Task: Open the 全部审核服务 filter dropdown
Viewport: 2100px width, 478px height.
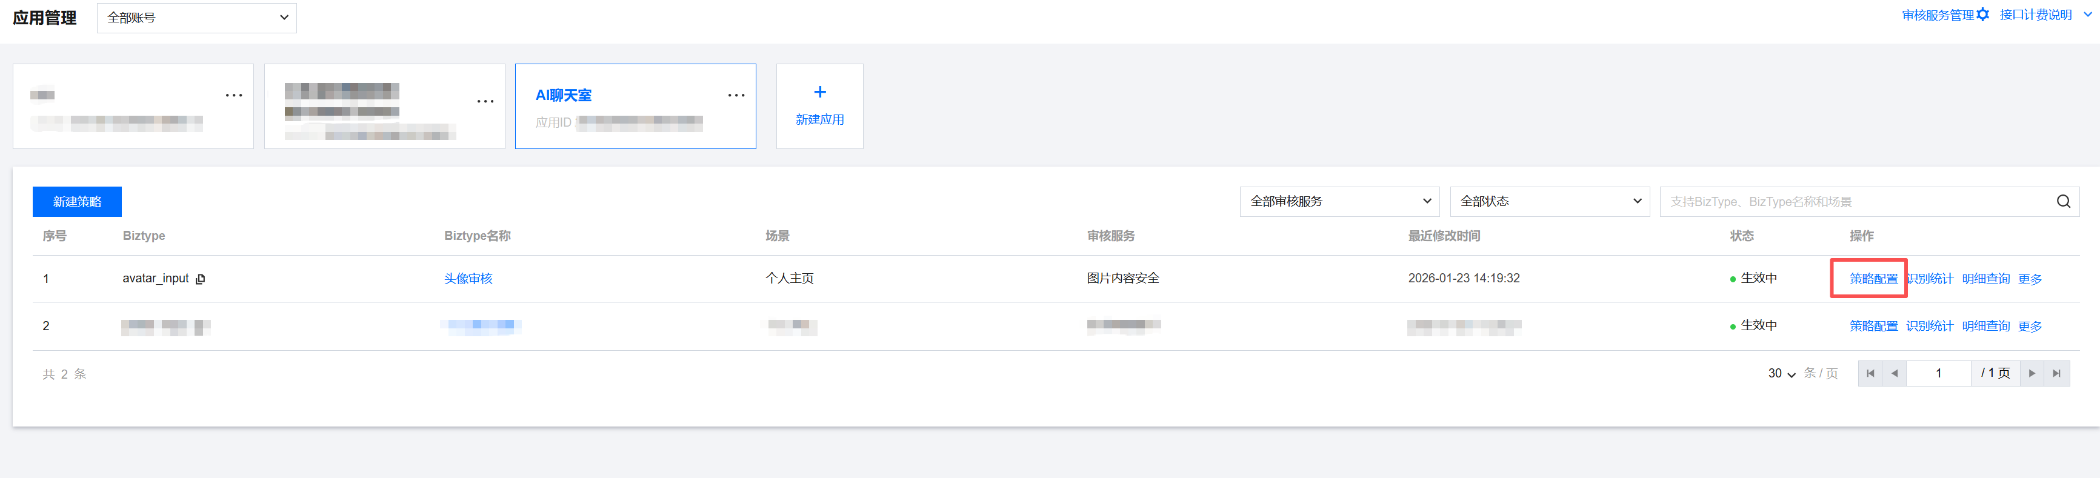Action: tap(1339, 202)
